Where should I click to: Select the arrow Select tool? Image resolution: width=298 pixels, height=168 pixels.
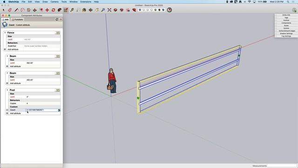pos(3,10)
